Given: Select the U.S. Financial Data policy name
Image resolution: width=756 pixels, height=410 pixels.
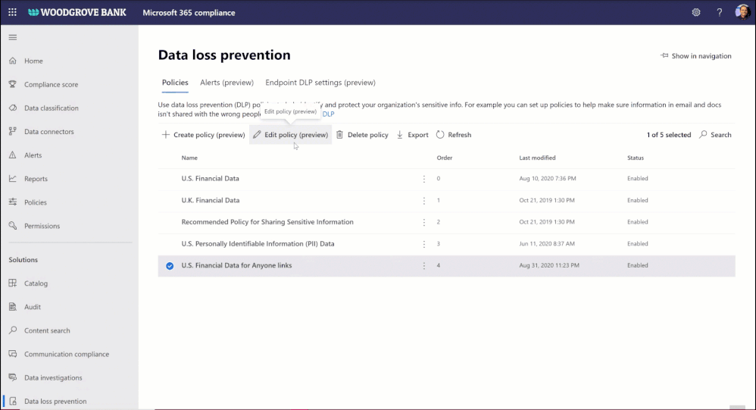Looking at the screenshot, I should [211, 178].
